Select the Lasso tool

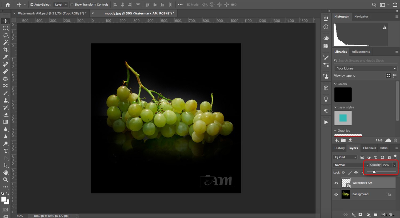click(6, 35)
